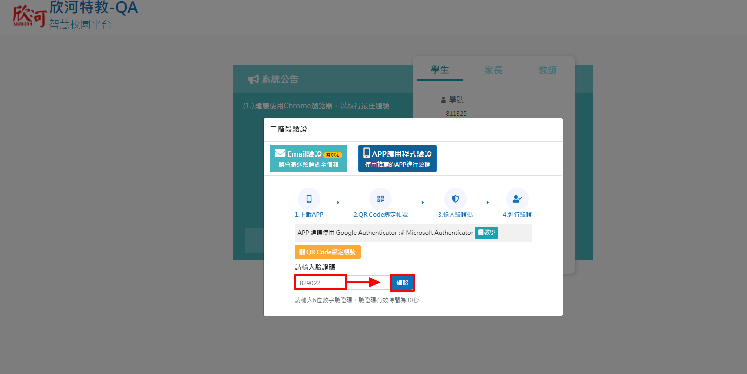Click the megaphone icon beside 系統公告

pyautogui.click(x=253, y=79)
